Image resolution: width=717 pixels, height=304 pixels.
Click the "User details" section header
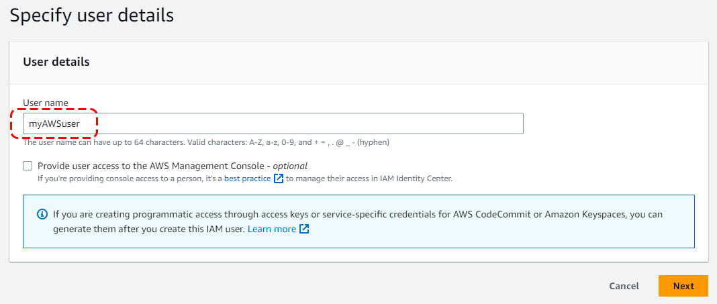point(56,62)
